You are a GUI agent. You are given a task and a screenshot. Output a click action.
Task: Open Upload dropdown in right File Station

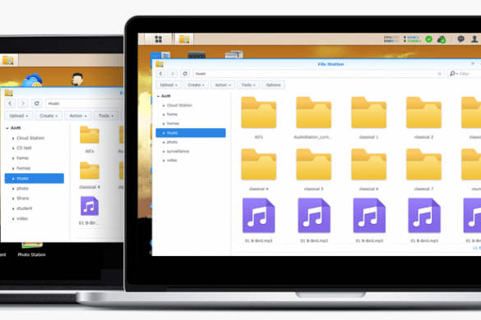[169, 85]
